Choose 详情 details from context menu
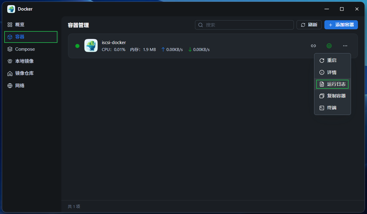367x214 pixels. pos(332,72)
